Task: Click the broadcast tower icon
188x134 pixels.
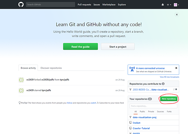Action: [x=132, y=69]
